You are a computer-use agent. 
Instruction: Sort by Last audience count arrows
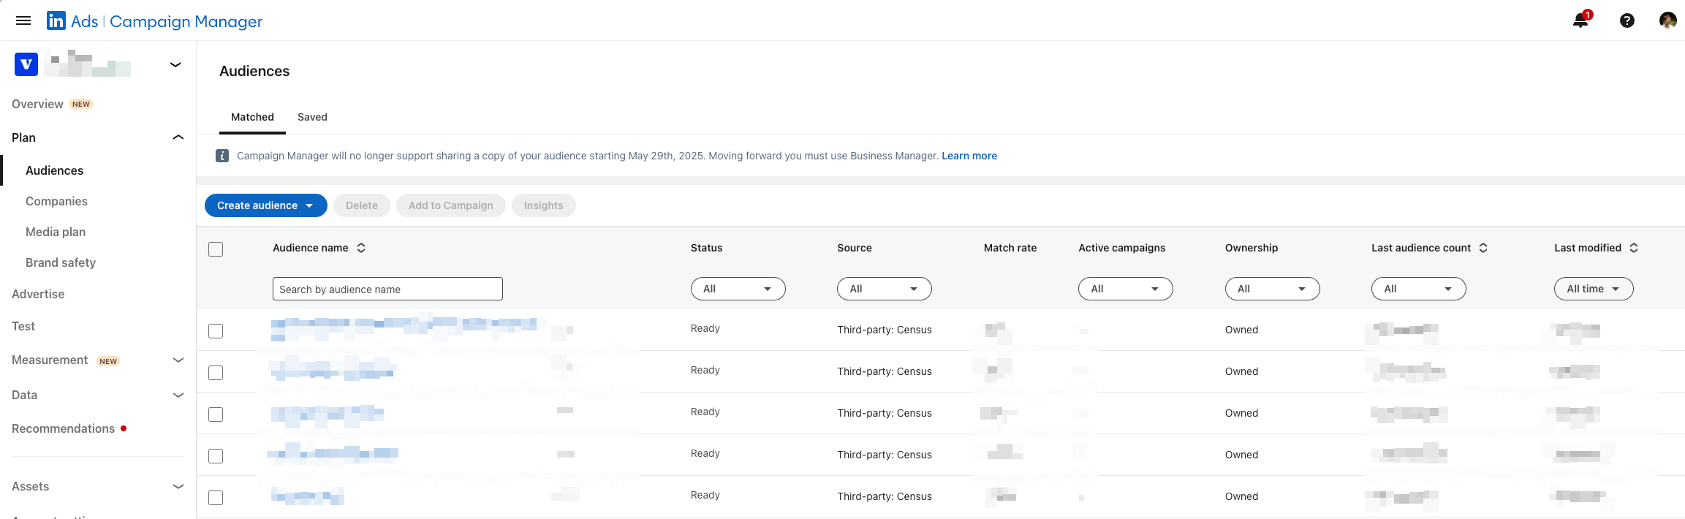coord(1483,248)
